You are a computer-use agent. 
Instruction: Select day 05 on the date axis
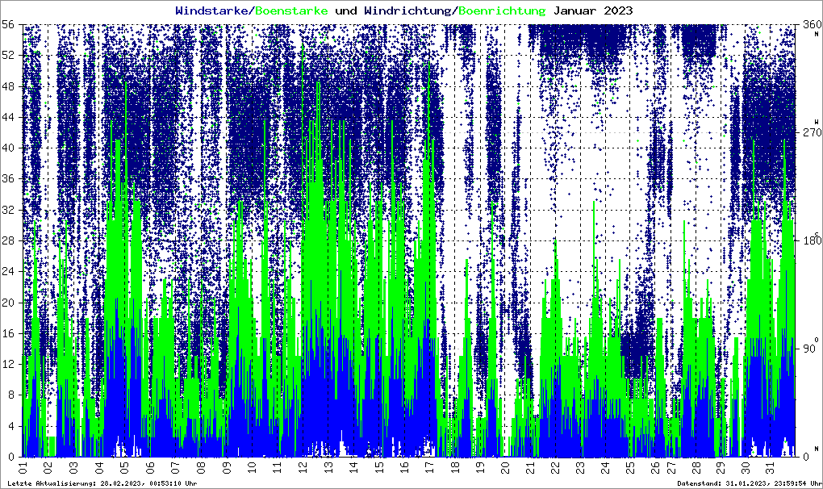tap(124, 466)
